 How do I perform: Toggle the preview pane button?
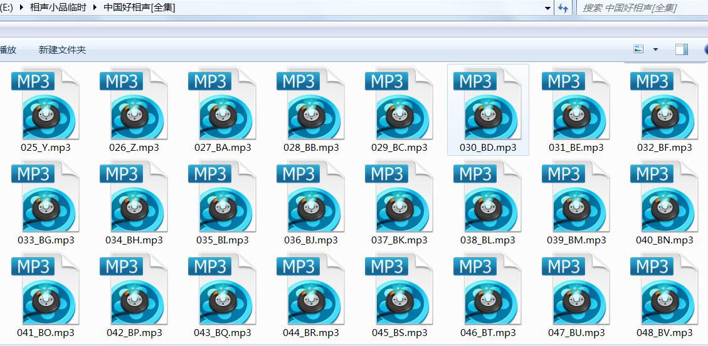pos(682,49)
